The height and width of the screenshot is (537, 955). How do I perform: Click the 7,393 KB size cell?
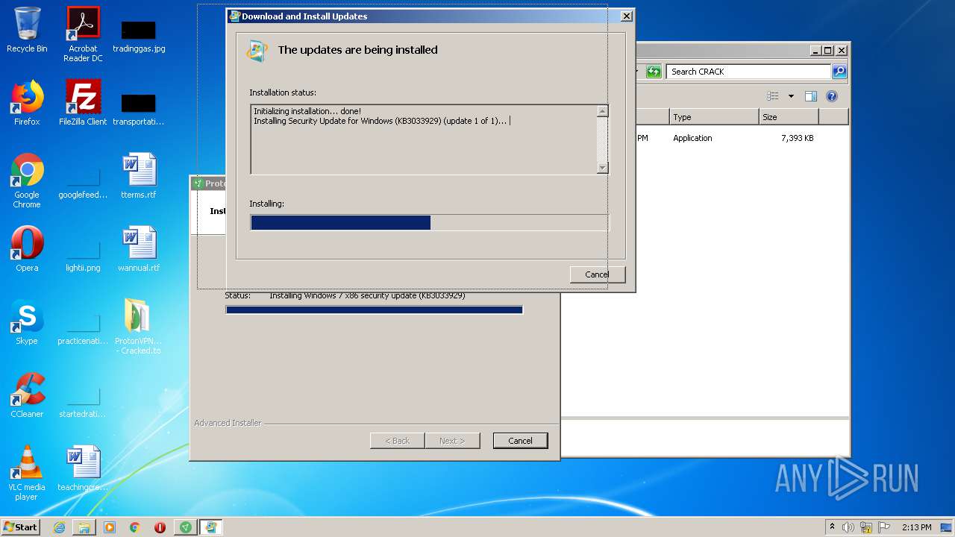[797, 138]
